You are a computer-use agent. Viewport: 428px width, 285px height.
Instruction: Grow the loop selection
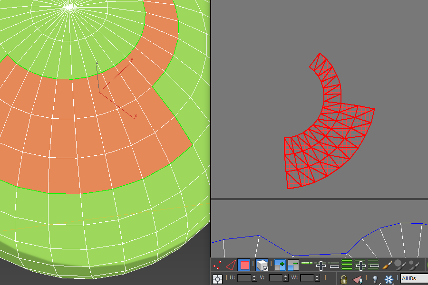point(321,266)
